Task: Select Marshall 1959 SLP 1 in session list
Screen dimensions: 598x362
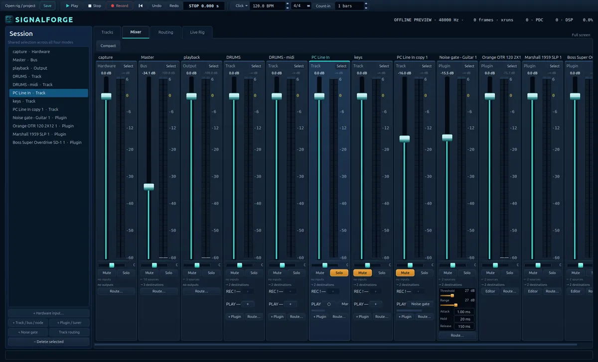Action: [48, 134]
